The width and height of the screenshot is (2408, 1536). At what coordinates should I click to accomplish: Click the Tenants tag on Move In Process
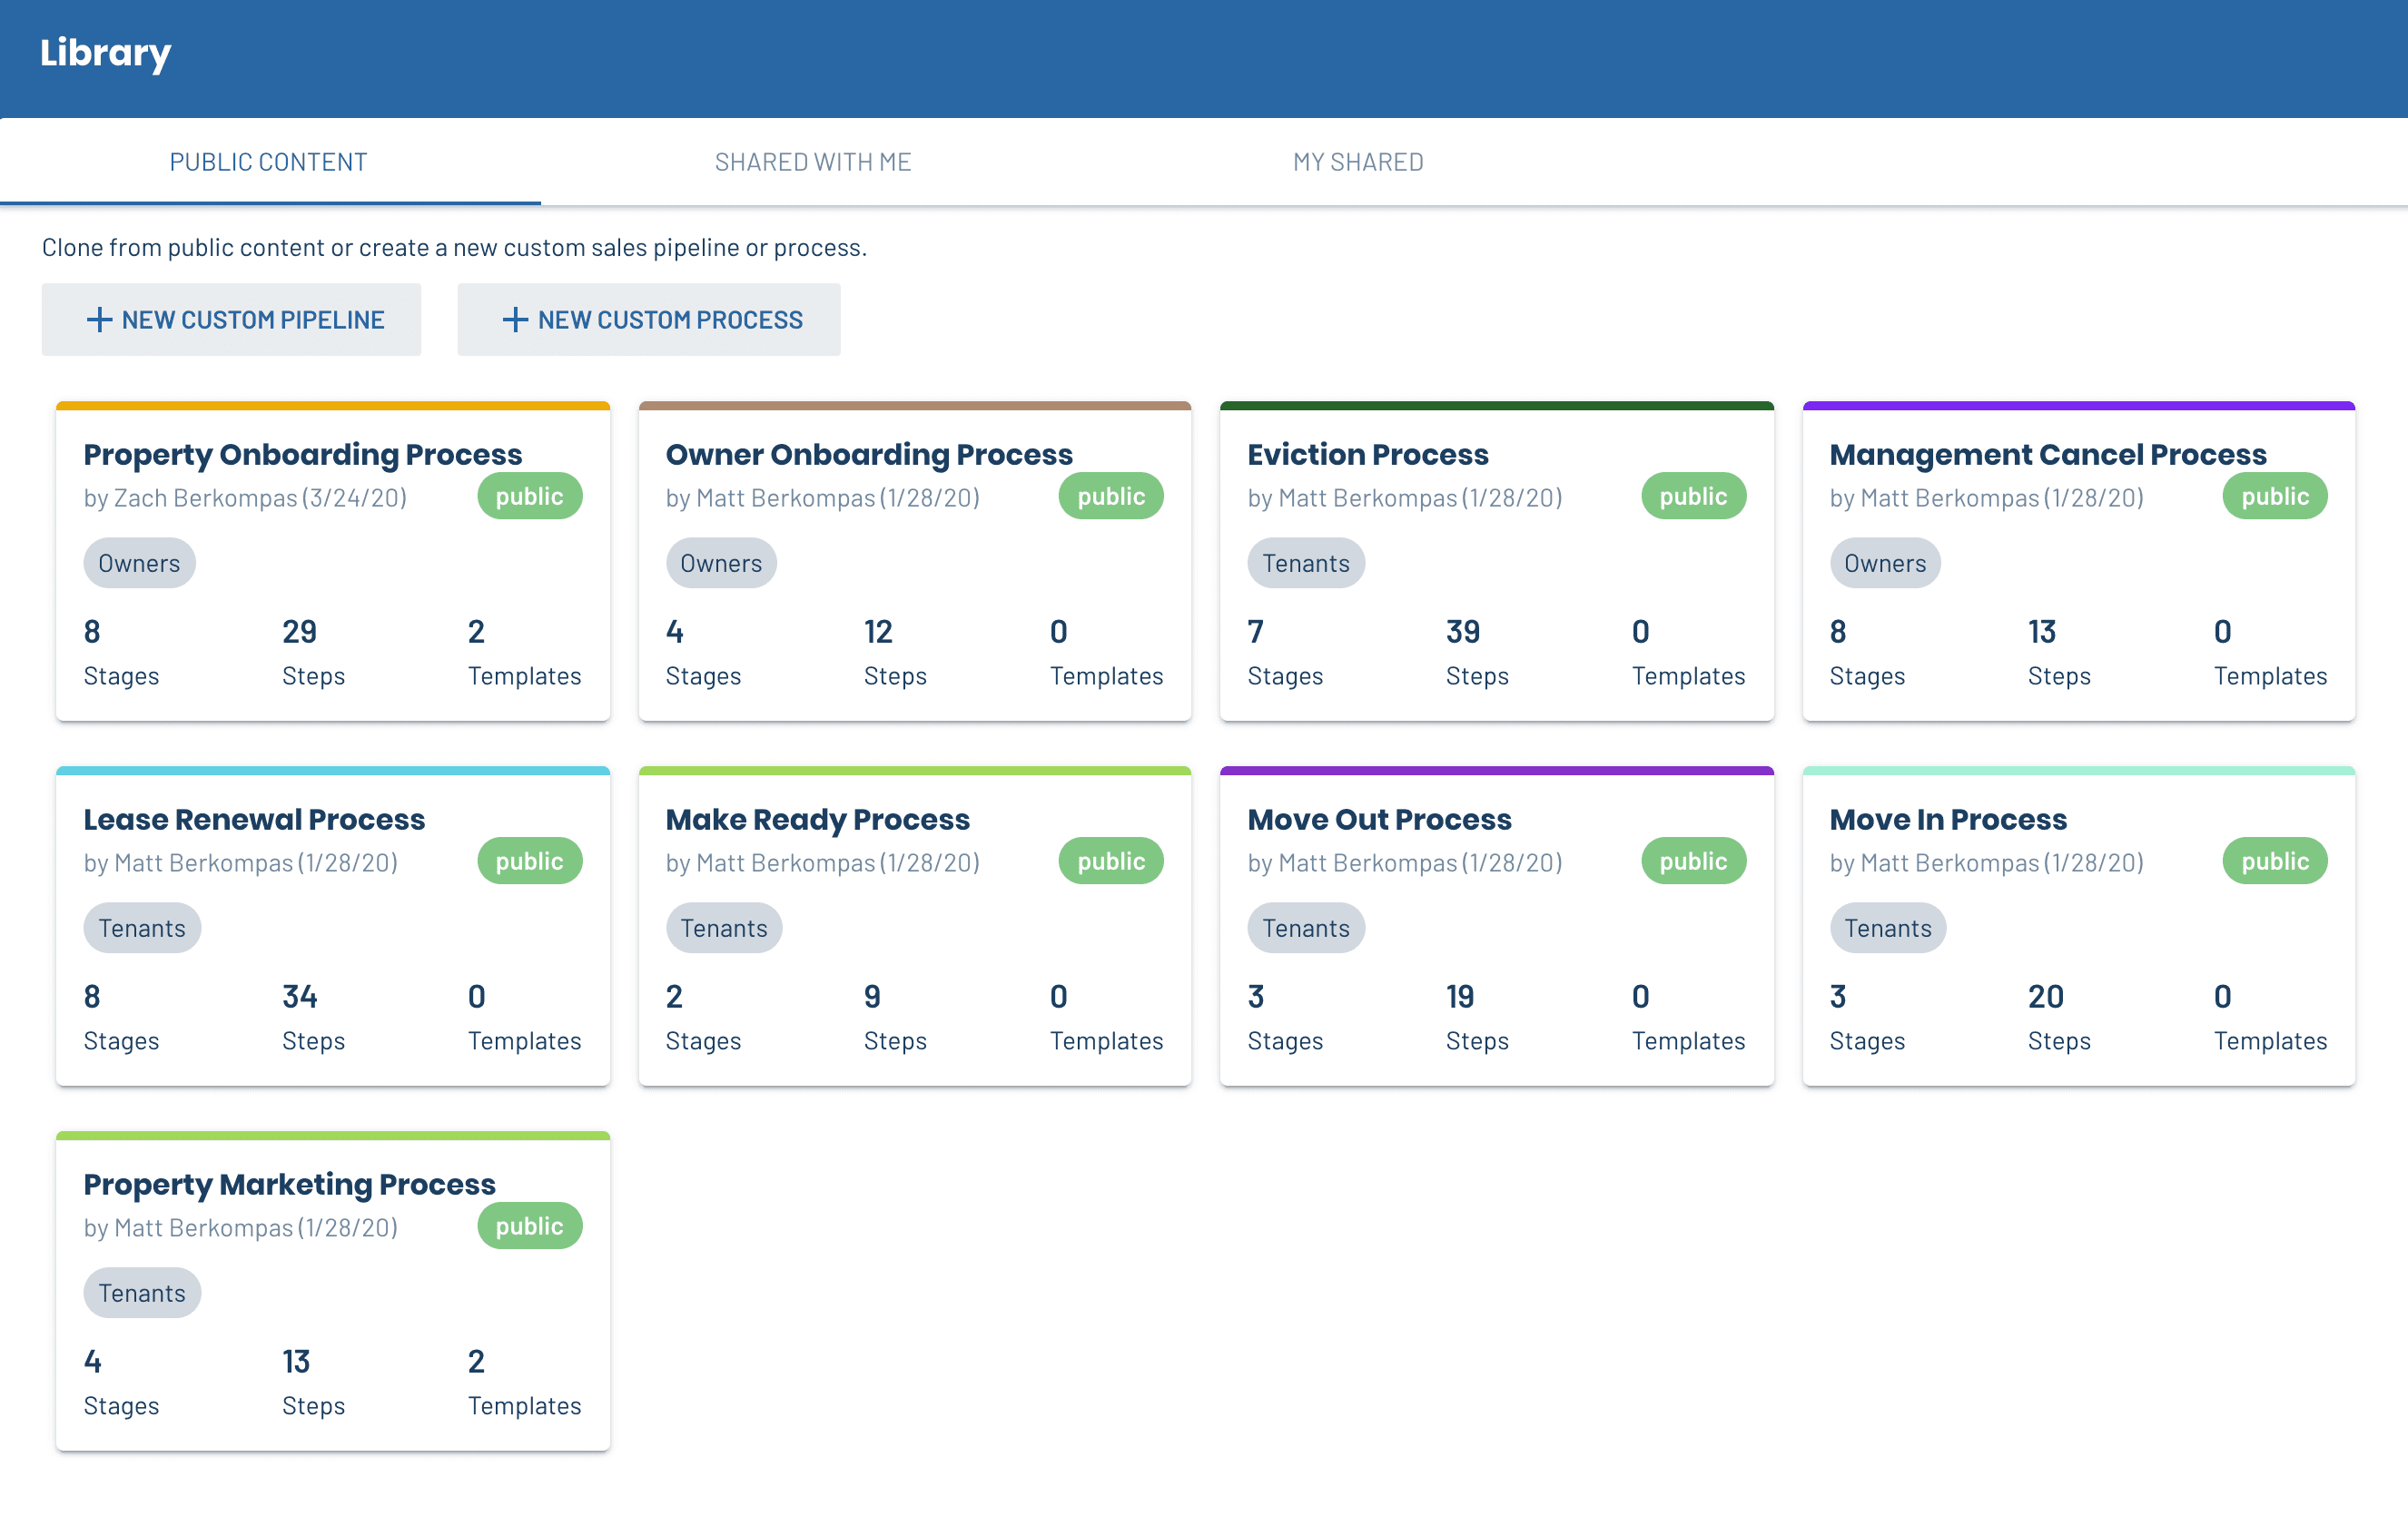coord(1887,927)
